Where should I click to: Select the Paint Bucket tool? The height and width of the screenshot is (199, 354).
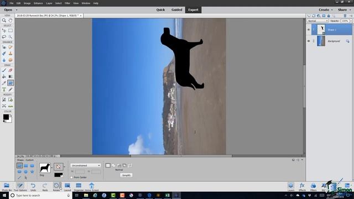click(x=4, y=76)
